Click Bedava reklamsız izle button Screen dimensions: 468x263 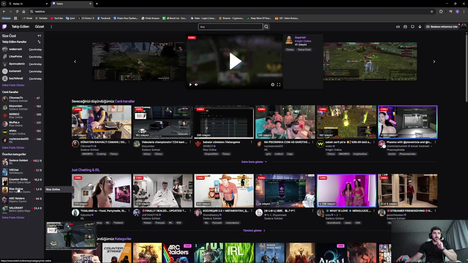442,27
